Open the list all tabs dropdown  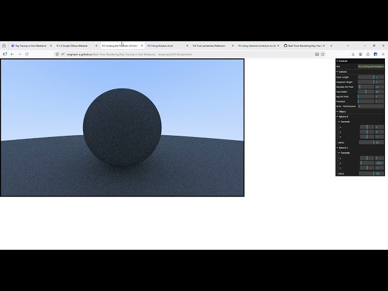[x=348, y=46]
